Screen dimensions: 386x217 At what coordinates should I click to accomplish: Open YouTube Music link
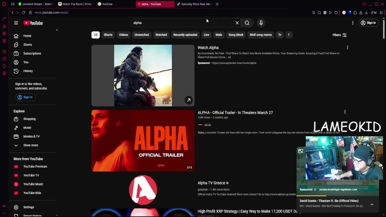[33, 184]
